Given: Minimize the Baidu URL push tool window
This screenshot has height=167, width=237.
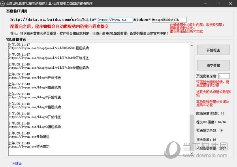Looking at the screenshot, I should [205, 4].
